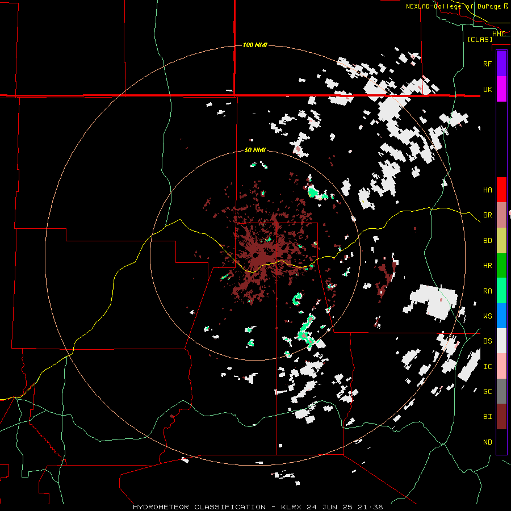Click the UK legend label
The width and height of the screenshot is (511, 511).
point(487,89)
